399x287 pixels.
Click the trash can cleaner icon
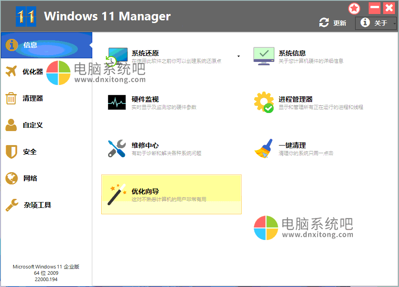(x=11, y=98)
